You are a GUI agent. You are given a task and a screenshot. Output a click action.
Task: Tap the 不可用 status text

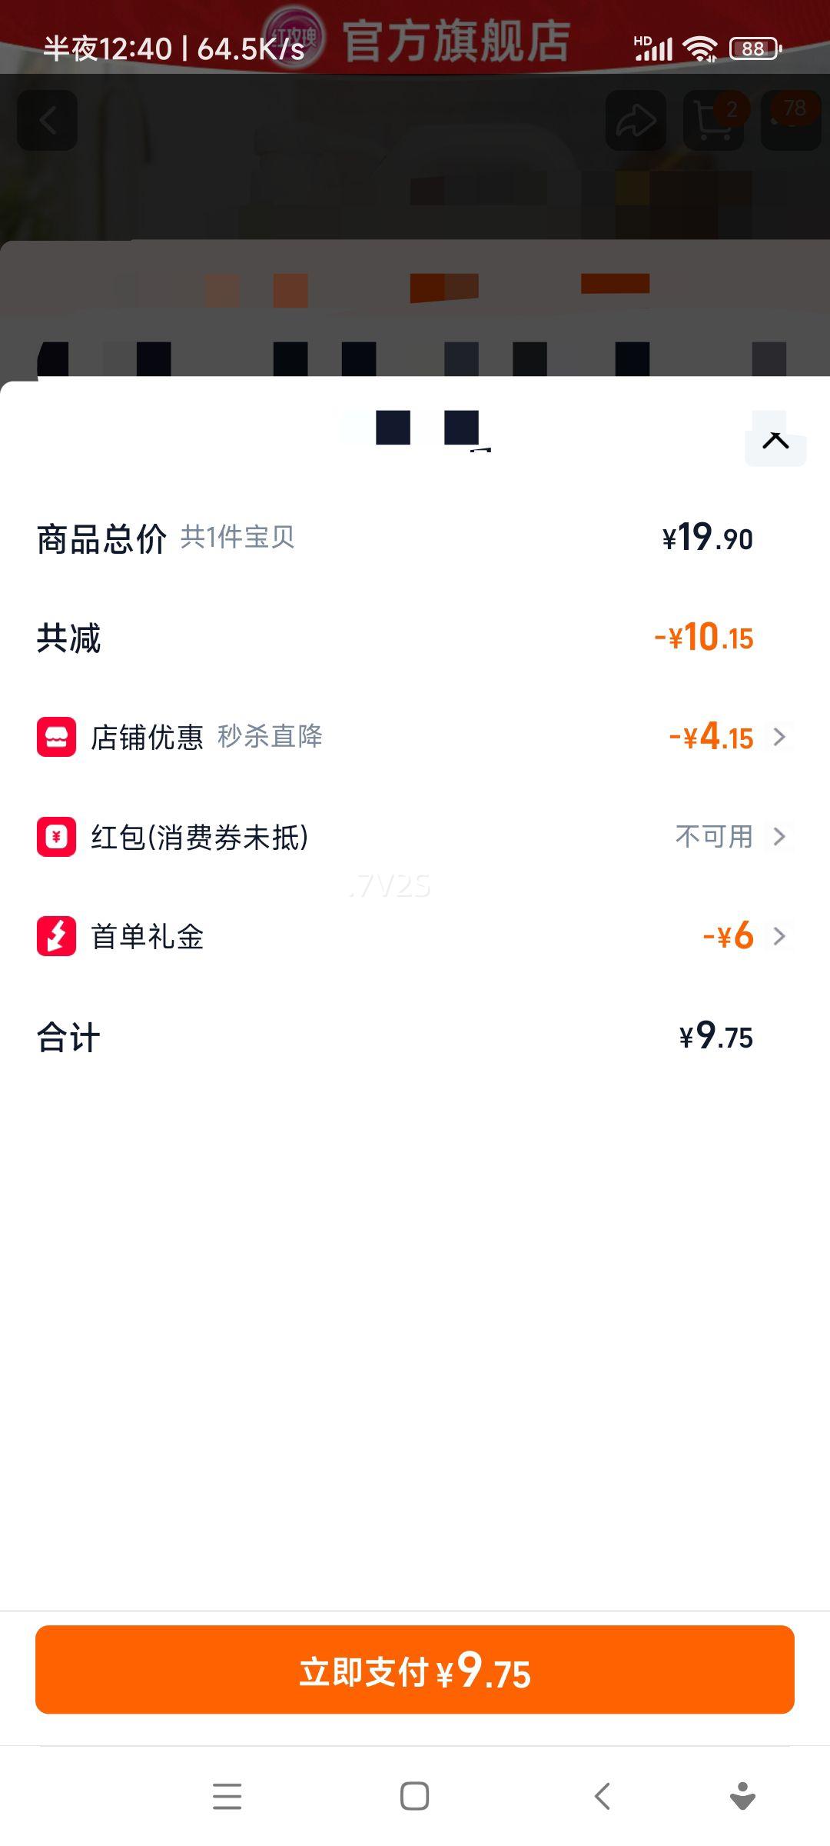click(714, 836)
